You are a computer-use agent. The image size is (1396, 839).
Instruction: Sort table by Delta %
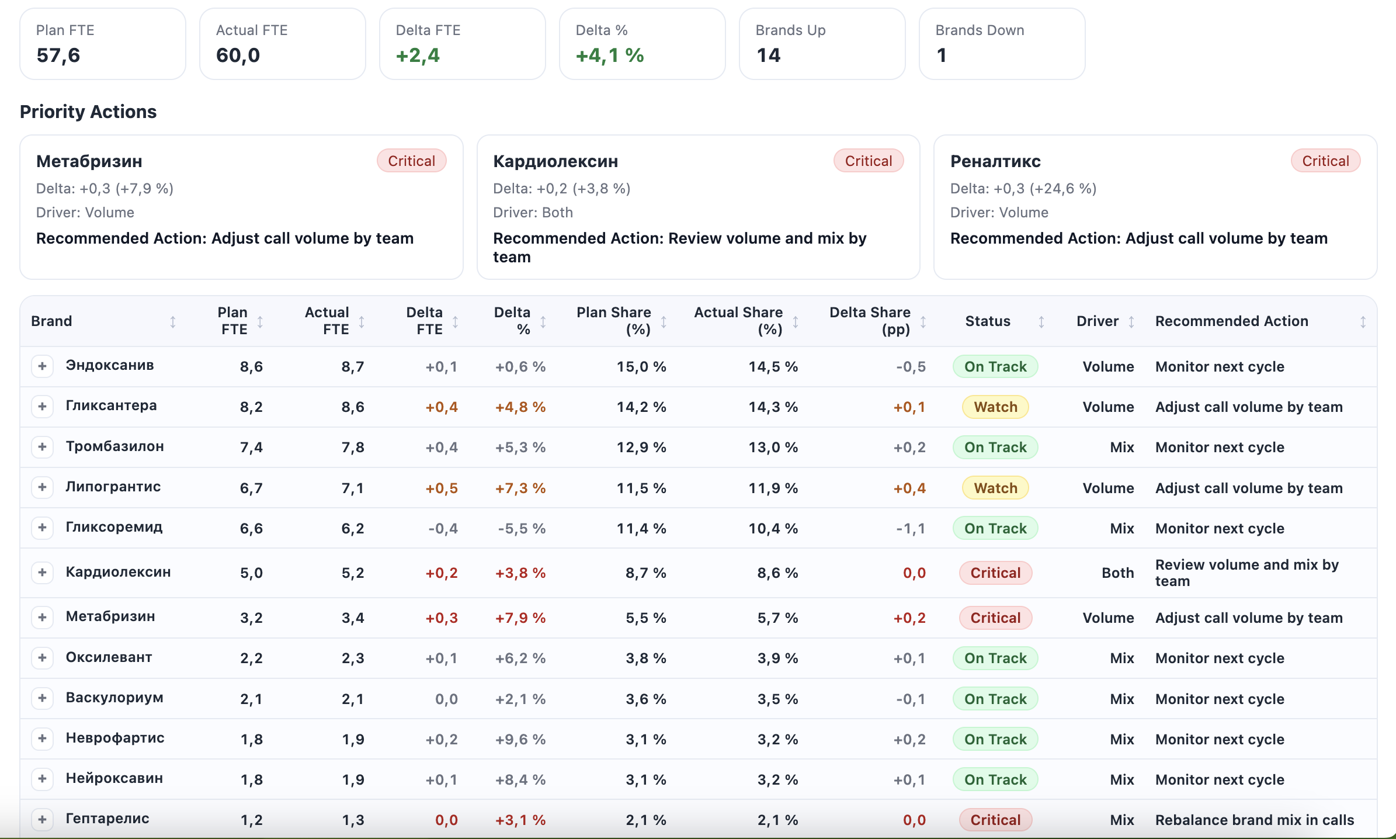coord(543,321)
